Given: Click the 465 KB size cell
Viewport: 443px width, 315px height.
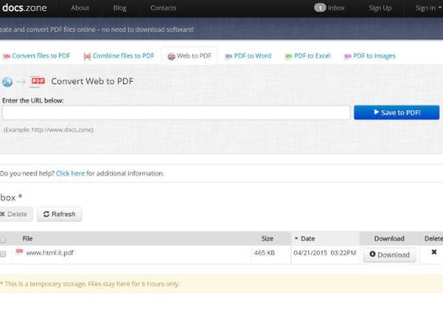Looking at the screenshot, I should pos(264,253).
